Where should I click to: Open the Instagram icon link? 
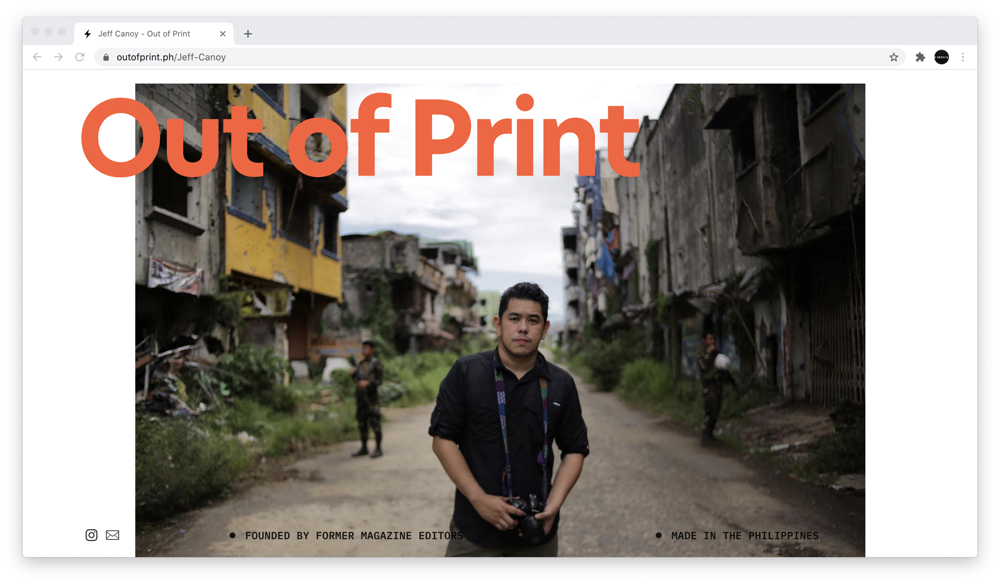tap(91, 535)
